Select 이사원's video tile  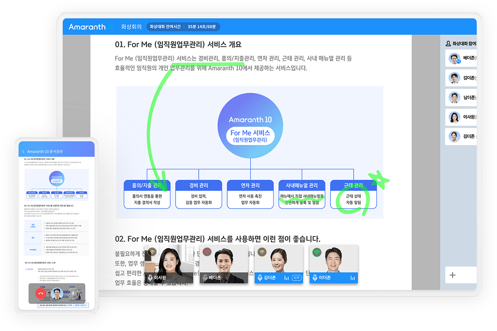coord(169,264)
